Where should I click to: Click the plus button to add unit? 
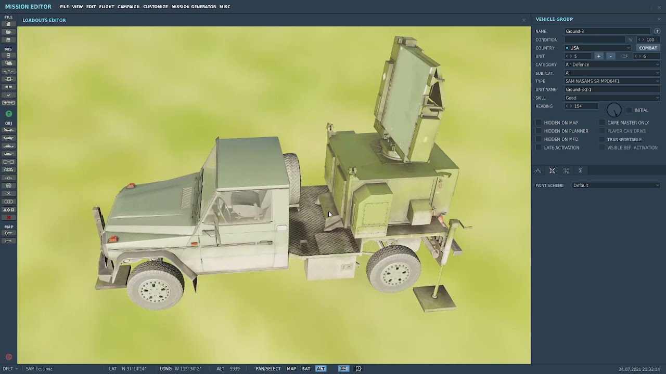point(598,57)
